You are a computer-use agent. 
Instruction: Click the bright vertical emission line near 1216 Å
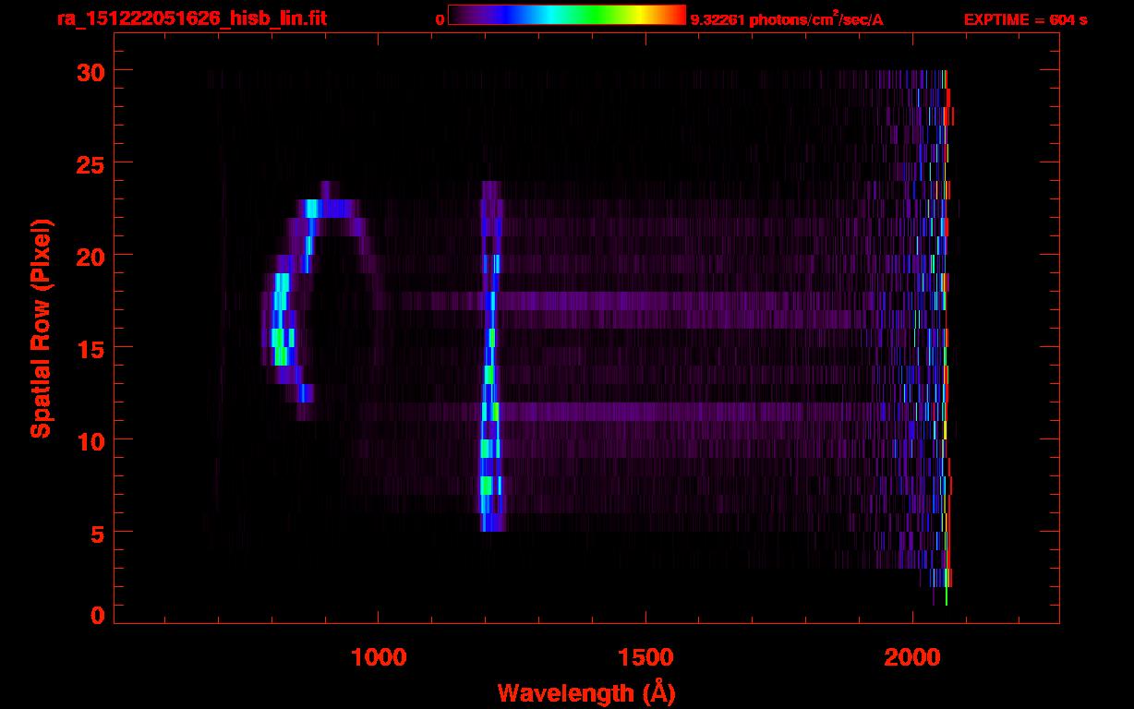point(490,356)
